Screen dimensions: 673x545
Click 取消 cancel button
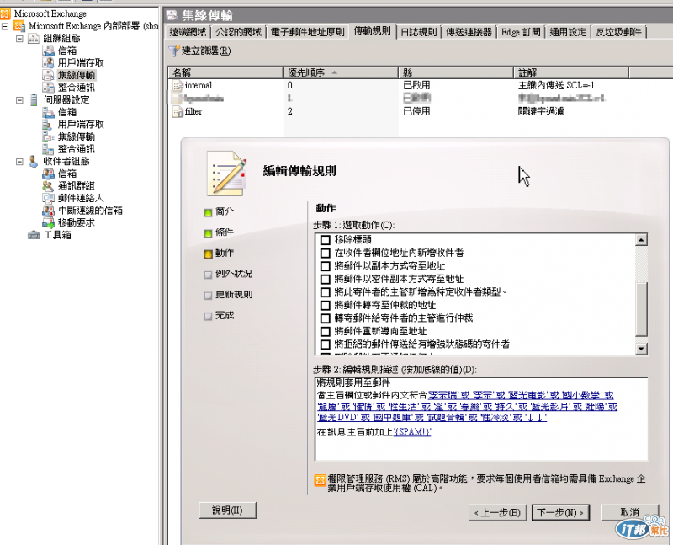pyautogui.click(x=629, y=512)
